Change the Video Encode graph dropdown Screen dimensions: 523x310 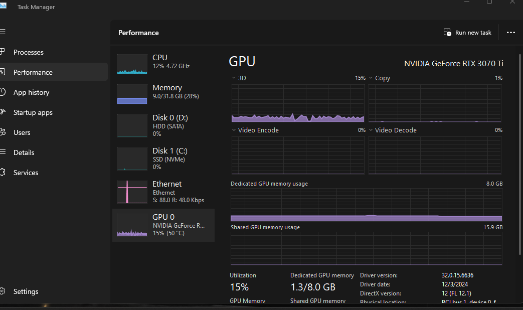tap(234, 130)
